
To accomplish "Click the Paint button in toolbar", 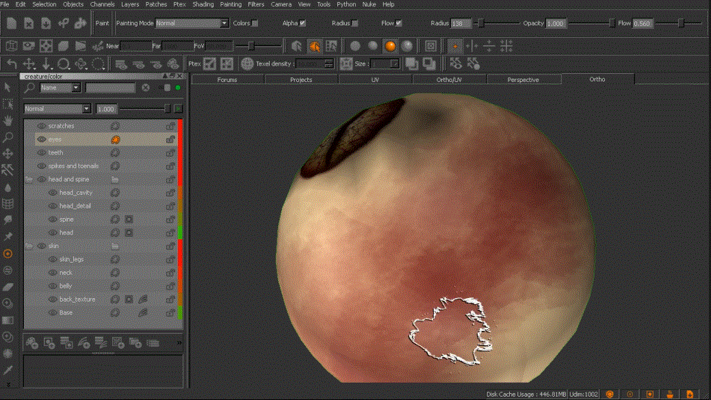I will point(102,23).
